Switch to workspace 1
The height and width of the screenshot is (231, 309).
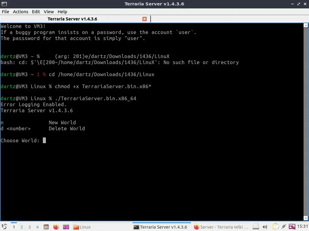click(x=14, y=227)
